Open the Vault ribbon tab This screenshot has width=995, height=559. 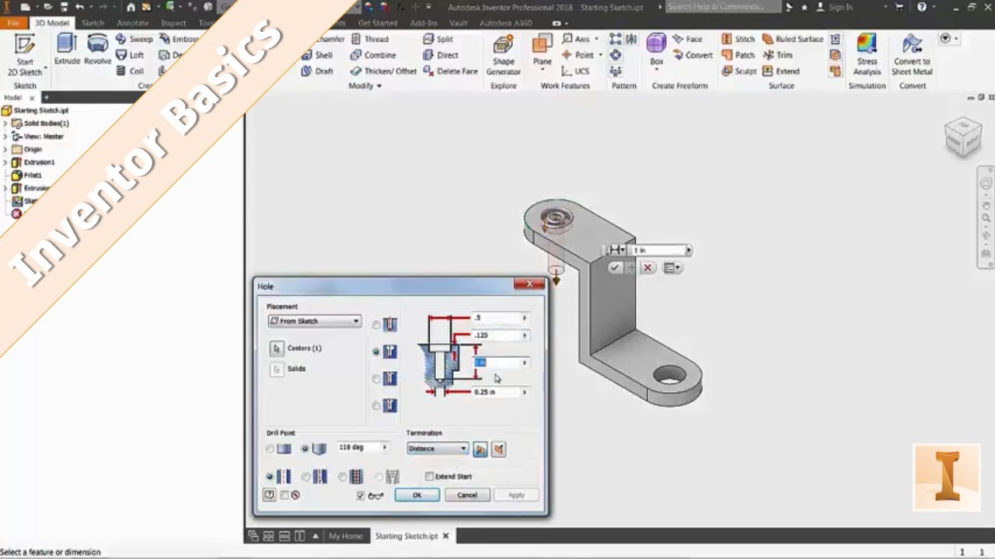point(459,23)
